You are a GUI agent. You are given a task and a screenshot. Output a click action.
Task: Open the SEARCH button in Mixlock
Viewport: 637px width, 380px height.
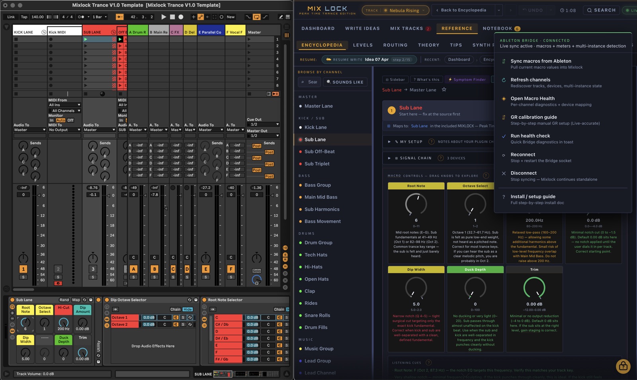pos(601,10)
